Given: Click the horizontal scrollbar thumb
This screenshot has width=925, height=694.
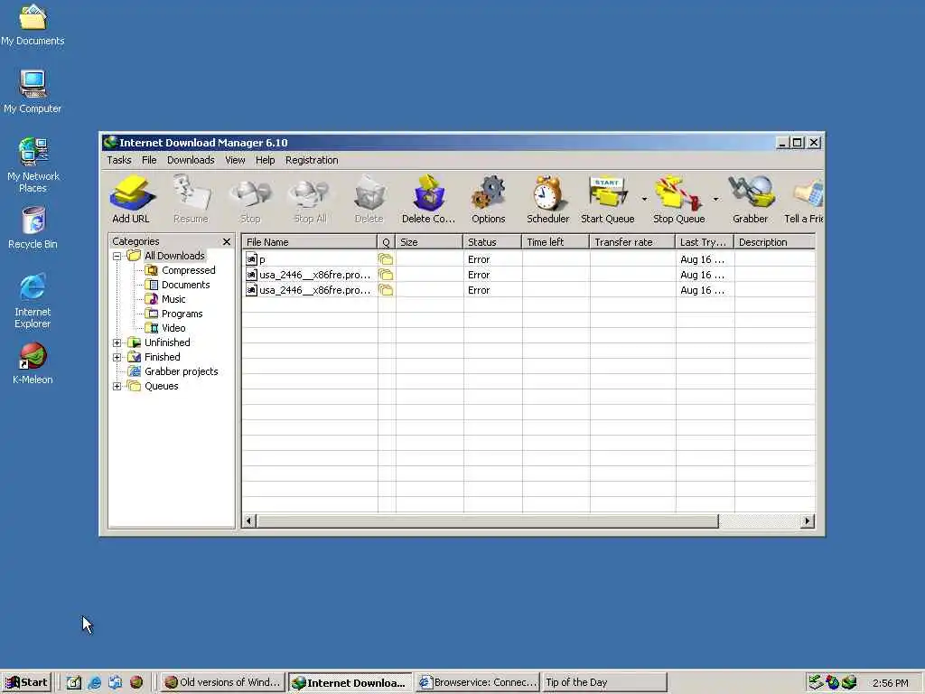Looking at the screenshot, I should (487, 521).
